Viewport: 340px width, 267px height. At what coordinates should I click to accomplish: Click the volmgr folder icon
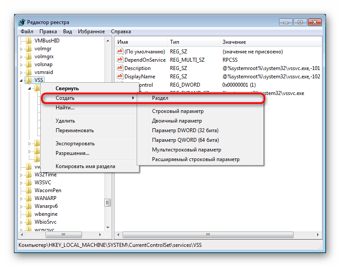tap(28, 49)
